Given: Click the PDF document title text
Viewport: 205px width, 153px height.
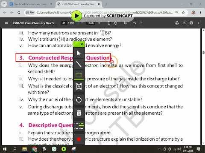Looking at the screenshot, I should tap(35, 23).
